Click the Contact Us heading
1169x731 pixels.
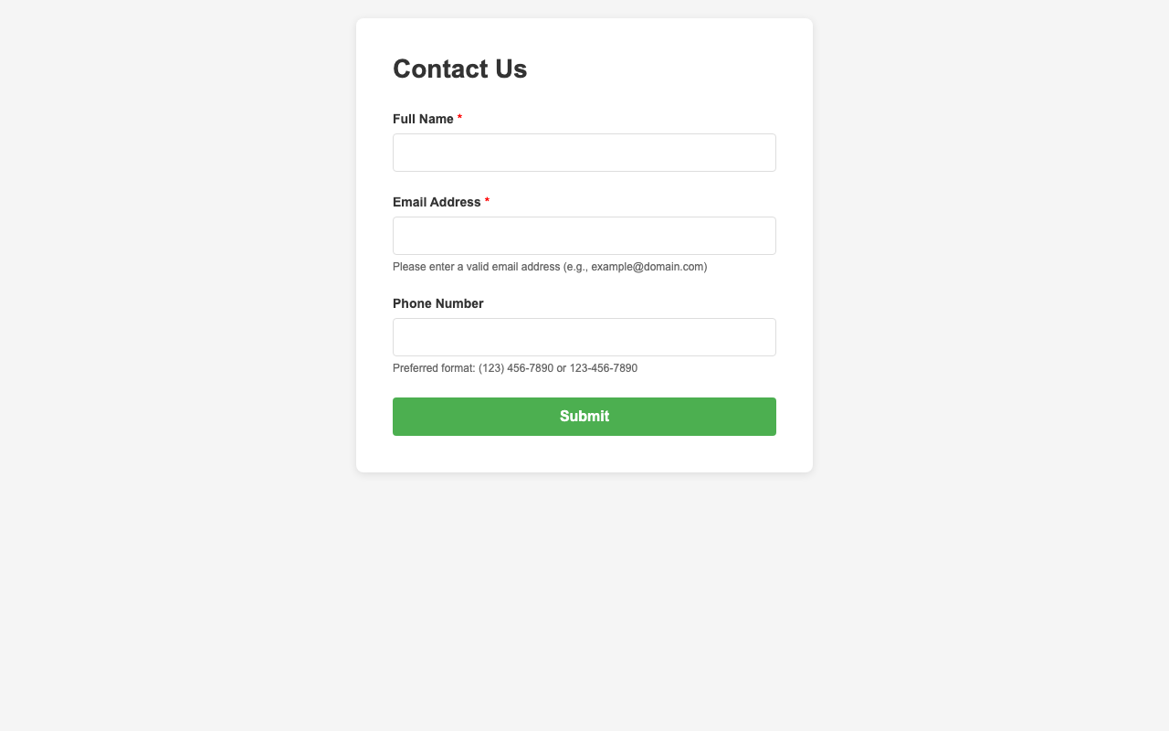459,69
